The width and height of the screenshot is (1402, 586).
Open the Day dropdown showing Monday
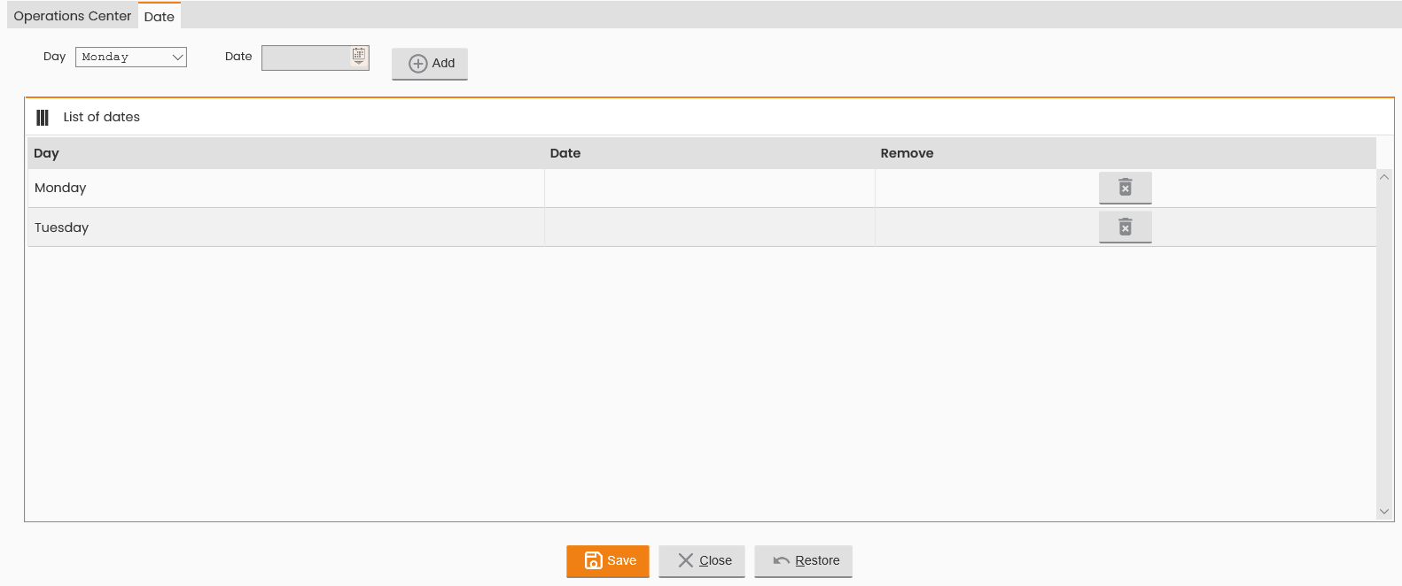[131, 57]
